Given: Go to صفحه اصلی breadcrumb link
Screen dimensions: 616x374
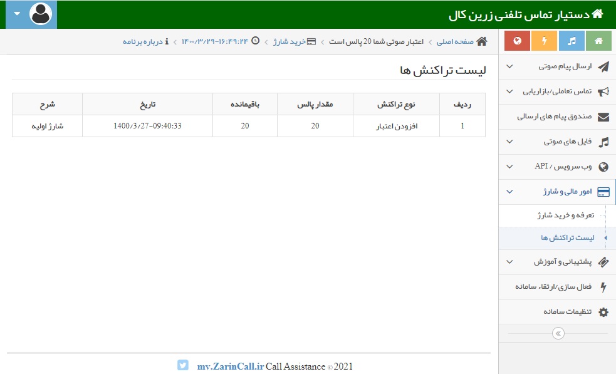Looking at the screenshot, I should click(x=455, y=41).
